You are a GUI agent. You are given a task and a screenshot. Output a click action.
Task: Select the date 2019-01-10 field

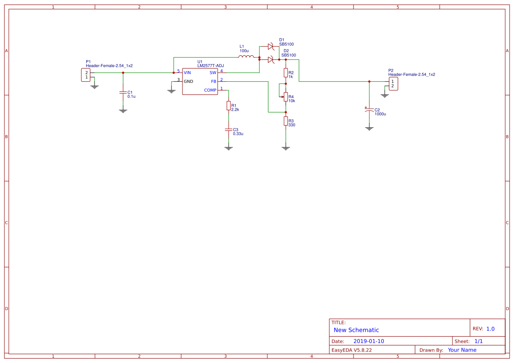(x=369, y=341)
